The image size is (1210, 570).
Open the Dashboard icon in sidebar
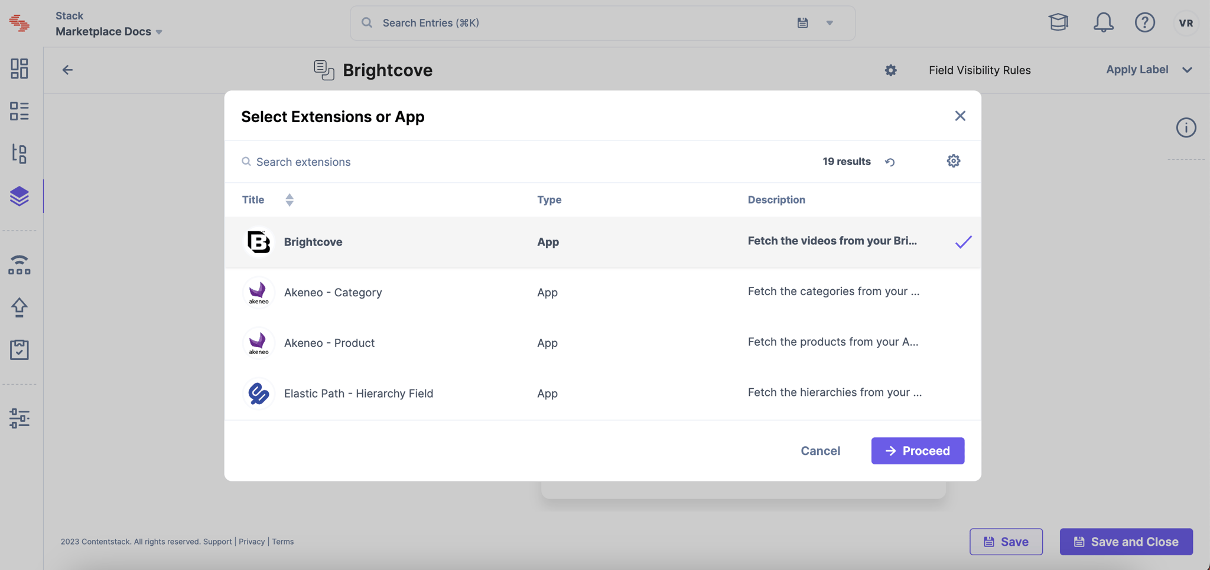point(19,68)
